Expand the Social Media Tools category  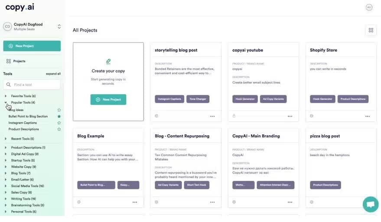(x=6, y=186)
